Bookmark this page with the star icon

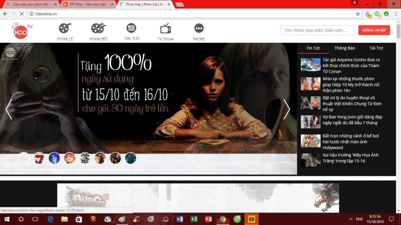(357, 14)
